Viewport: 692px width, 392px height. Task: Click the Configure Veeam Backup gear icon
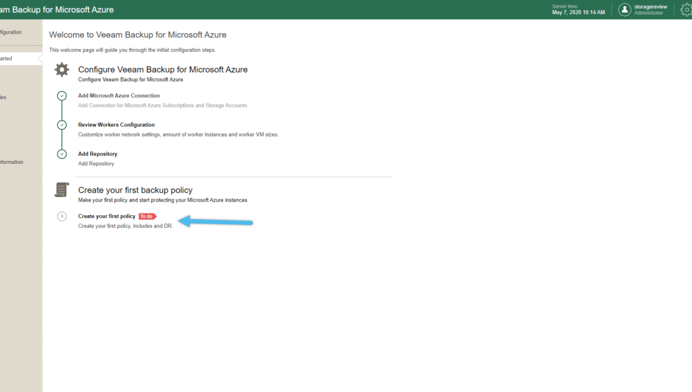coord(62,70)
